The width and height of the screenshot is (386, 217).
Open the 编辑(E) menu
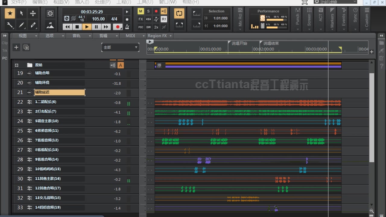pyautogui.click(x=40, y=2)
